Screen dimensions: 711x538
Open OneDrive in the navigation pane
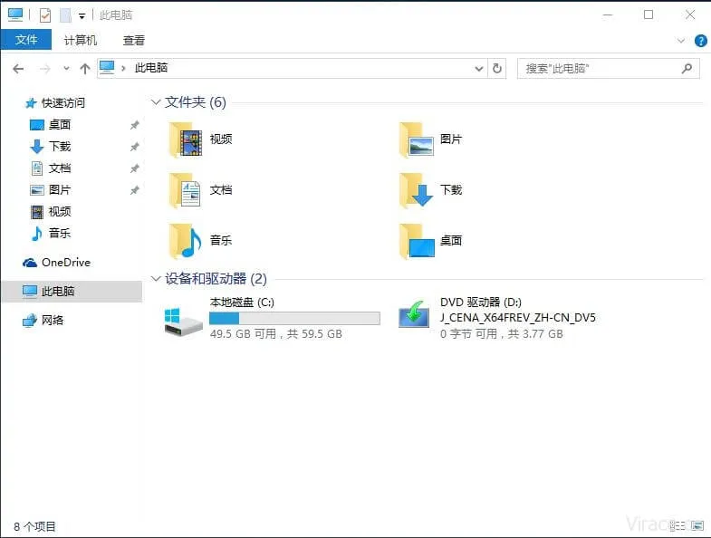point(66,262)
